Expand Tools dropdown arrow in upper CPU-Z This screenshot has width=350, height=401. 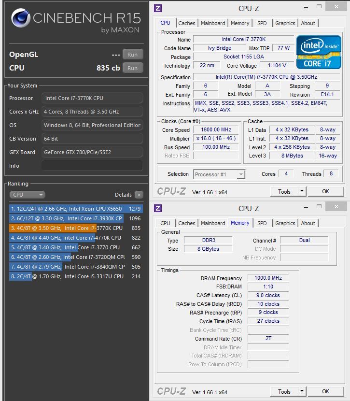pyautogui.click(x=302, y=191)
